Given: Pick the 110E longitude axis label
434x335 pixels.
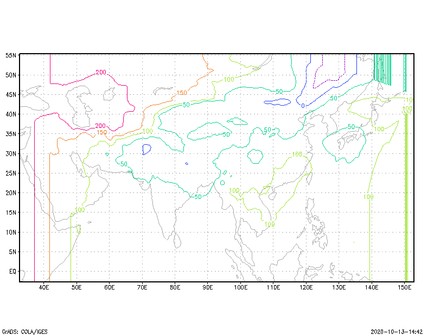Looking at the screenshot, I should click(273, 287).
